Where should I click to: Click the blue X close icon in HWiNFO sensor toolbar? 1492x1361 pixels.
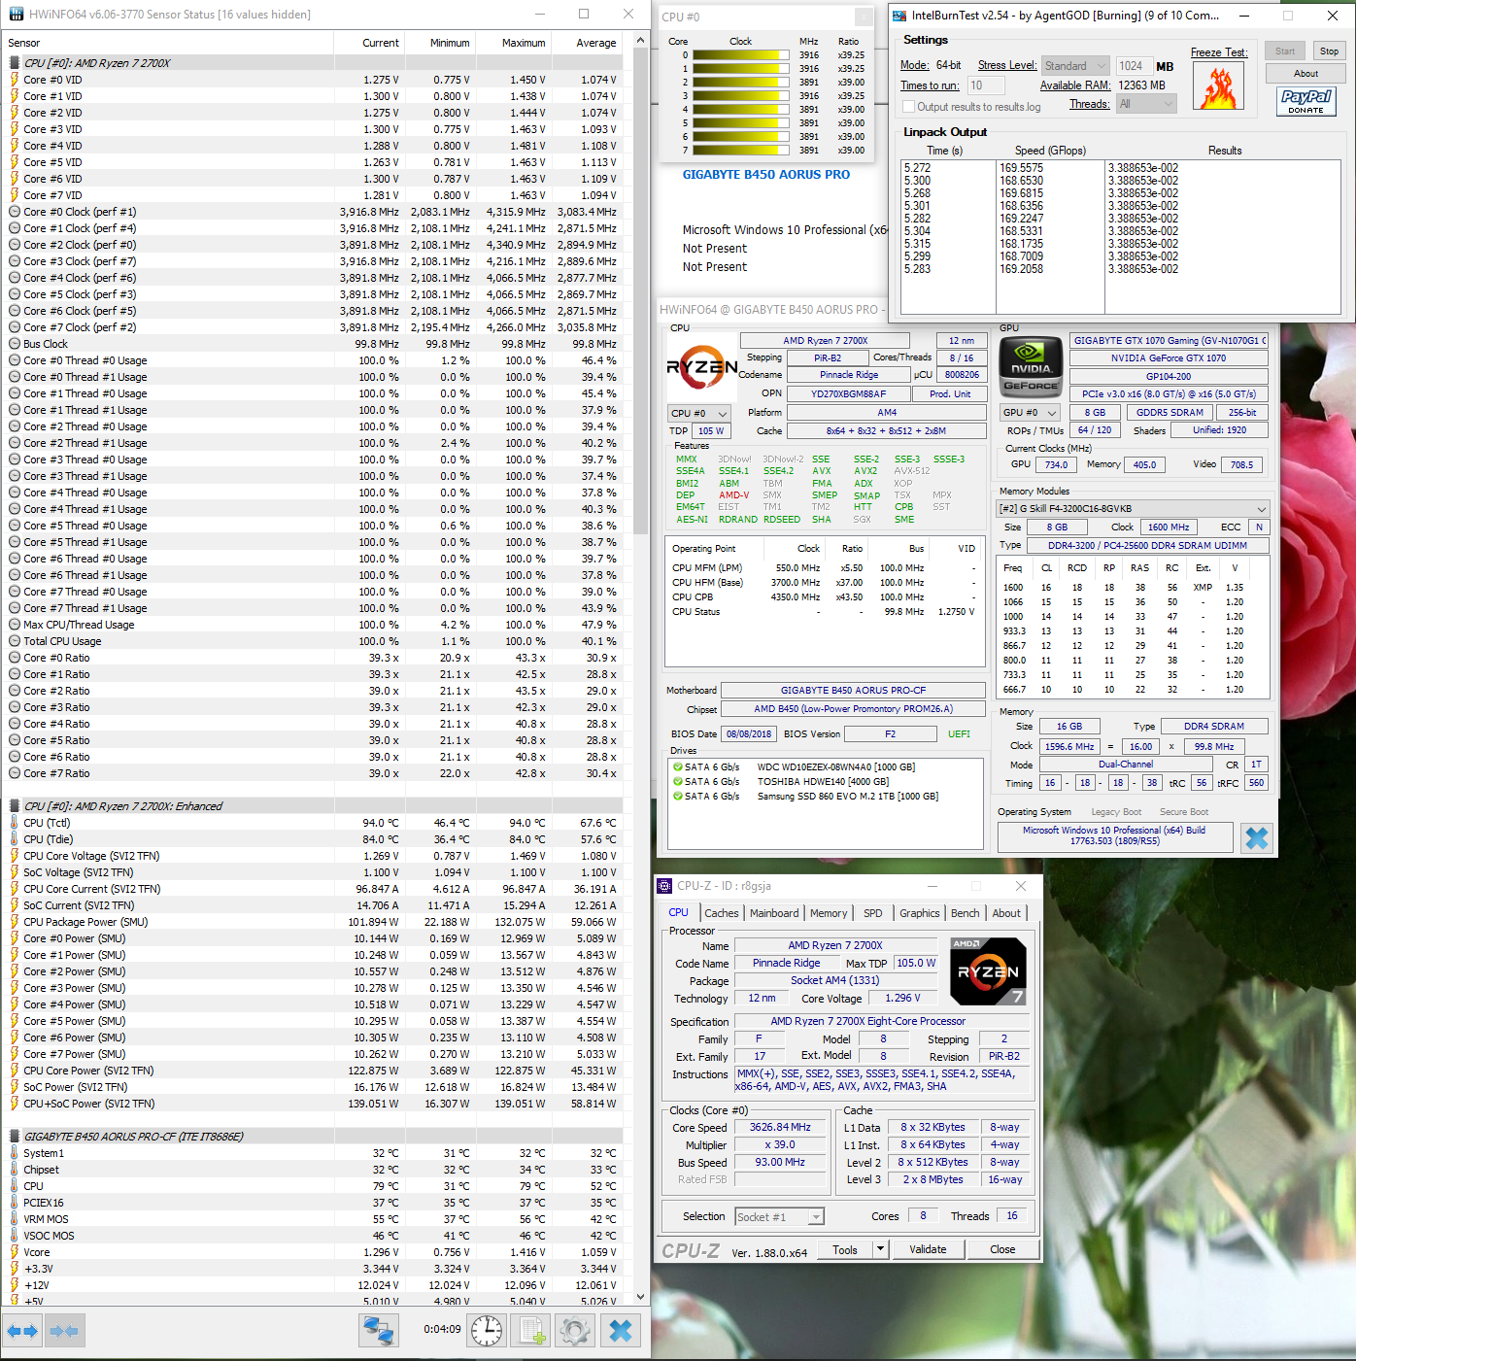tap(621, 1331)
